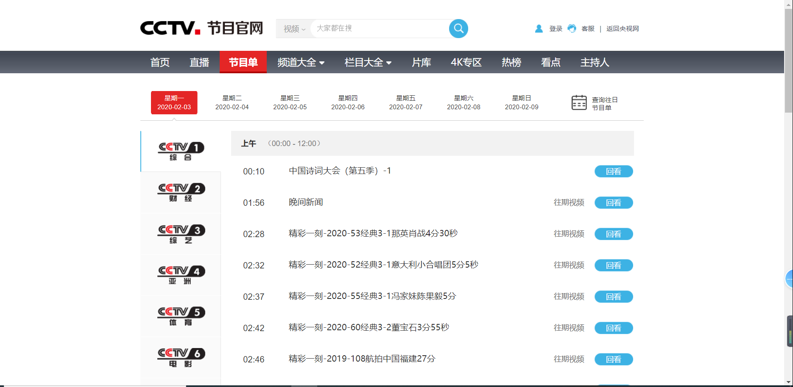Click 回看 for the 02:37 冯家妹陈果毅 program
The image size is (793, 387).
(x=614, y=297)
